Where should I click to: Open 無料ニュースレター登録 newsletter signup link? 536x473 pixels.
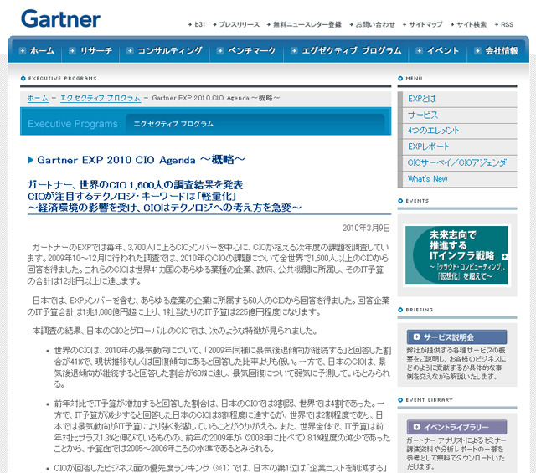(307, 24)
